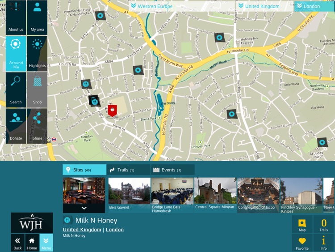The image size is (335, 252).
Task: Switch to the Trails tab
Action: [129, 170]
